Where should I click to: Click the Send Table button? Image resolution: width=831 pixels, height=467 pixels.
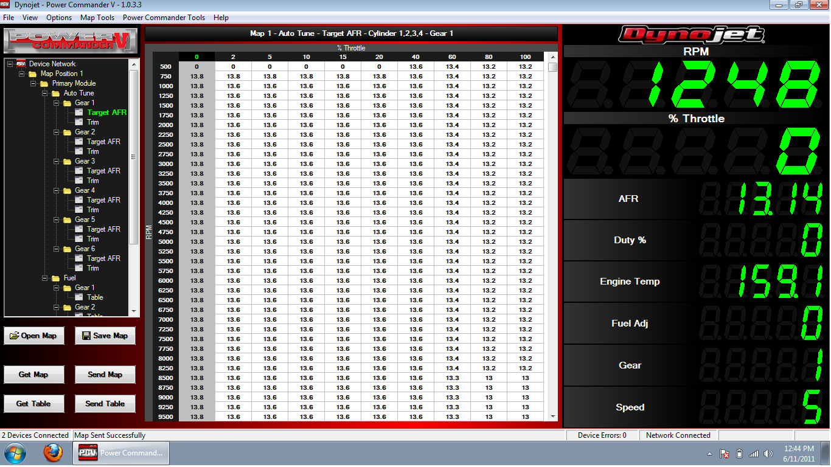(x=105, y=404)
